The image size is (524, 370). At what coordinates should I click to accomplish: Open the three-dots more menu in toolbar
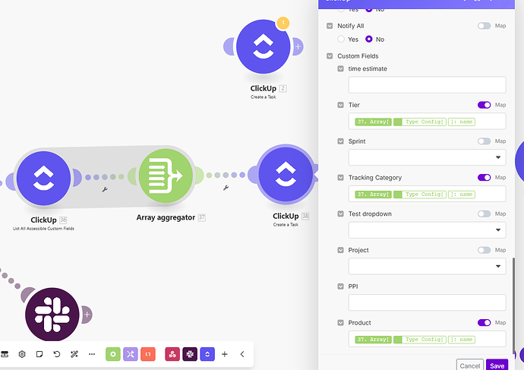(x=92, y=354)
